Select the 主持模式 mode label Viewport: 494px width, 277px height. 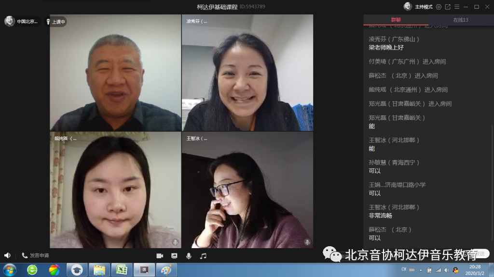[x=424, y=7]
